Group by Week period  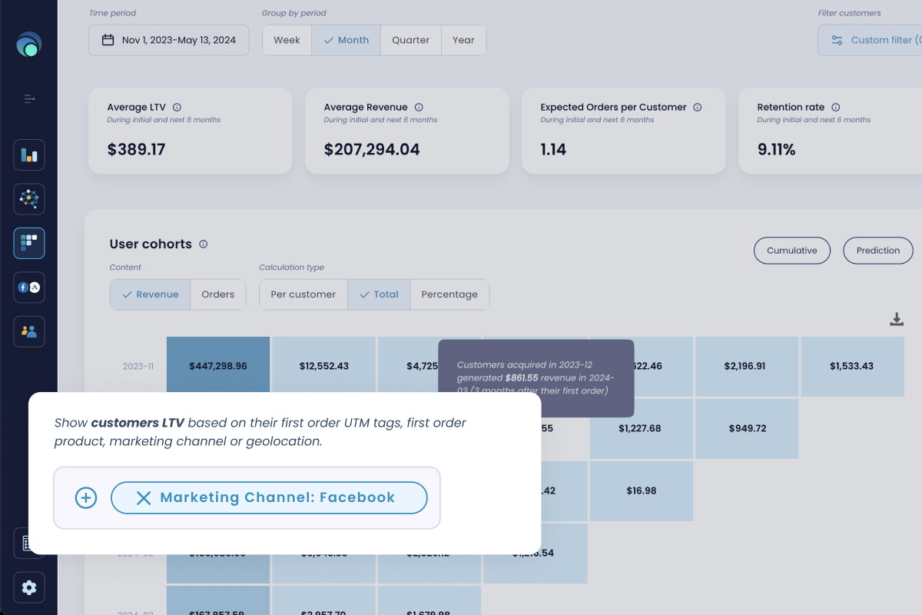pos(287,40)
